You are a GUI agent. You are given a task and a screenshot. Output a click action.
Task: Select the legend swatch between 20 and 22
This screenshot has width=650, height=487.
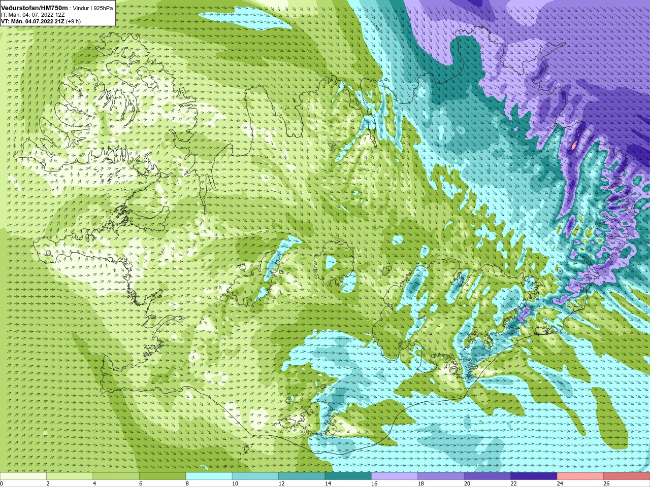(x=487, y=476)
